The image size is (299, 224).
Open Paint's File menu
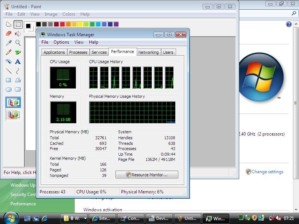(9, 14)
